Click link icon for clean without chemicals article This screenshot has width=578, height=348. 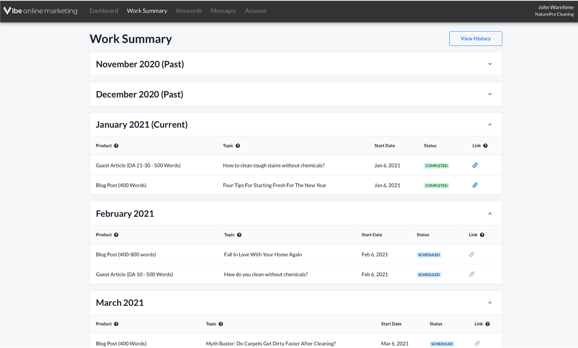[x=472, y=274]
